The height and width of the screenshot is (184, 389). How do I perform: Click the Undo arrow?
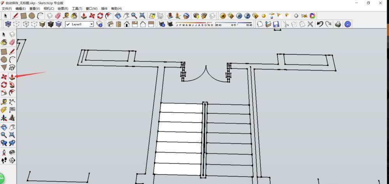click(320, 24)
